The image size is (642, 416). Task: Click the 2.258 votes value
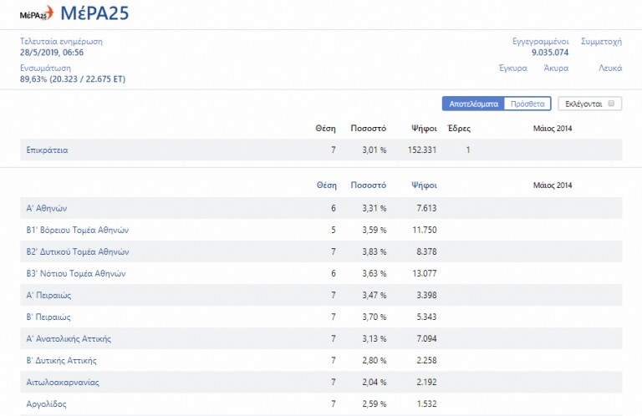tap(426, 360)
